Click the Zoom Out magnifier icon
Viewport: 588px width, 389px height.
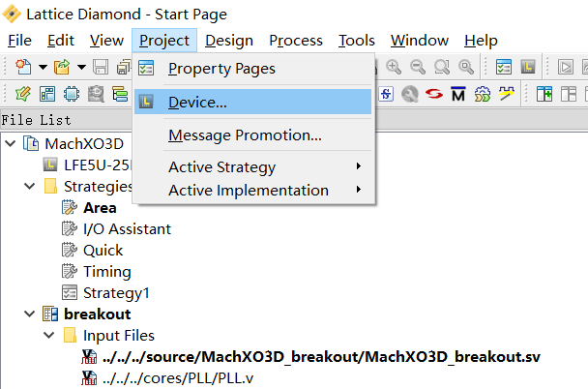[418, 67]
